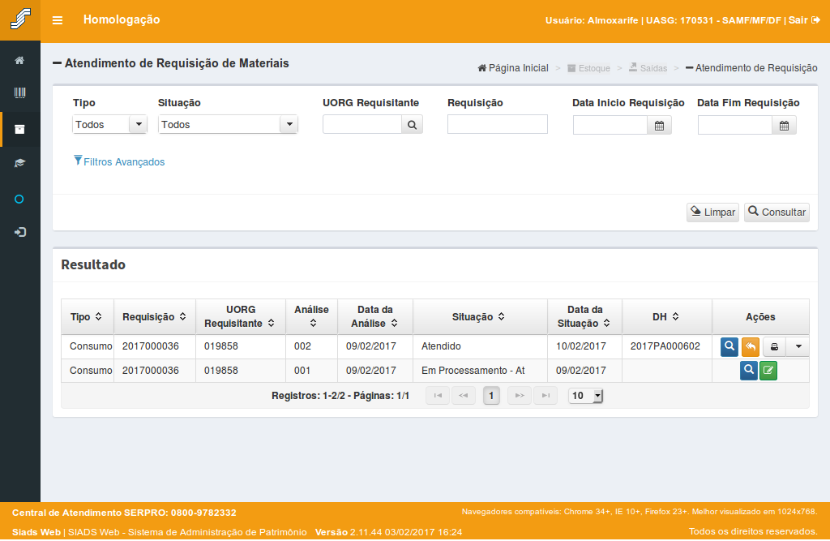The image size is (830, 541).
Task: Click Estoque breadcrumb
Action: 588,68
